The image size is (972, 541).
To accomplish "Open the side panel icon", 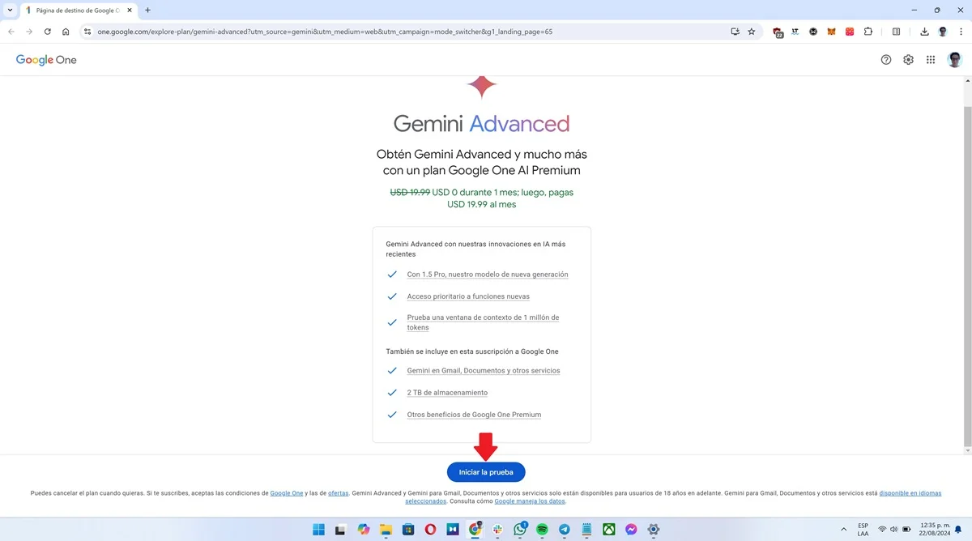I will click(896, 32).
